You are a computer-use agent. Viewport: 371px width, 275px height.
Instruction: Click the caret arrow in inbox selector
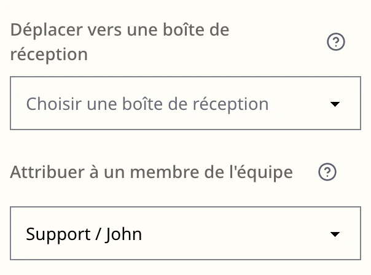335,104
